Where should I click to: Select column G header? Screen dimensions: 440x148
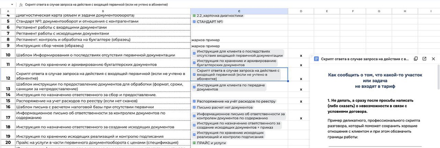click(378, 12)
